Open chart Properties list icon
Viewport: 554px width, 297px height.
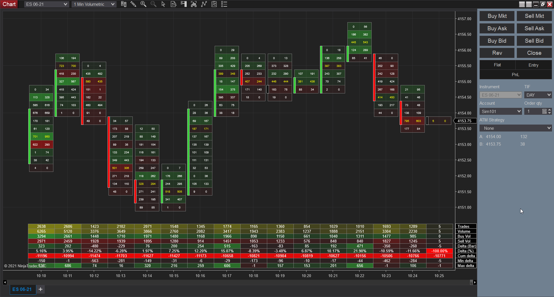click(224, 4)
